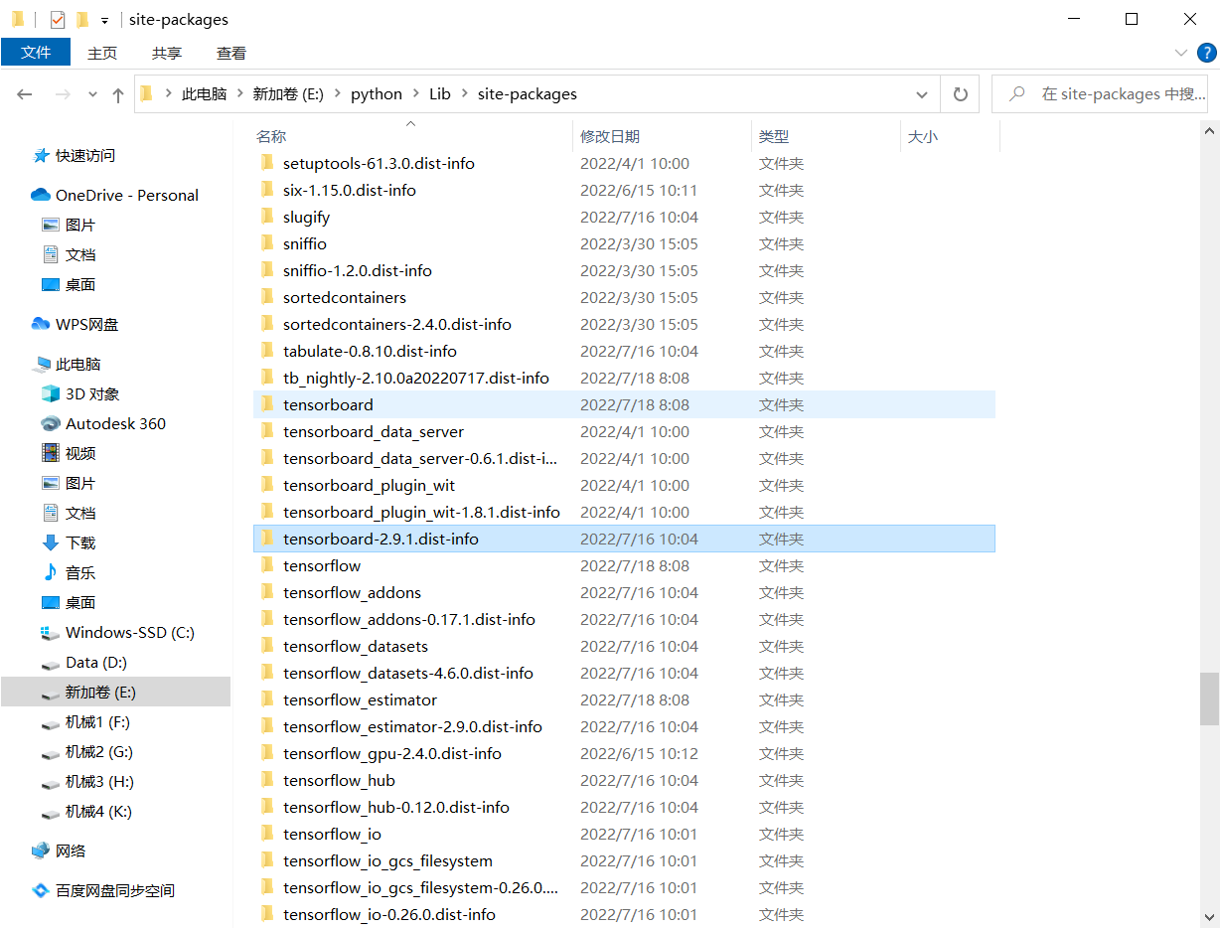Click python in the address breadcrumb

point(377,94)
